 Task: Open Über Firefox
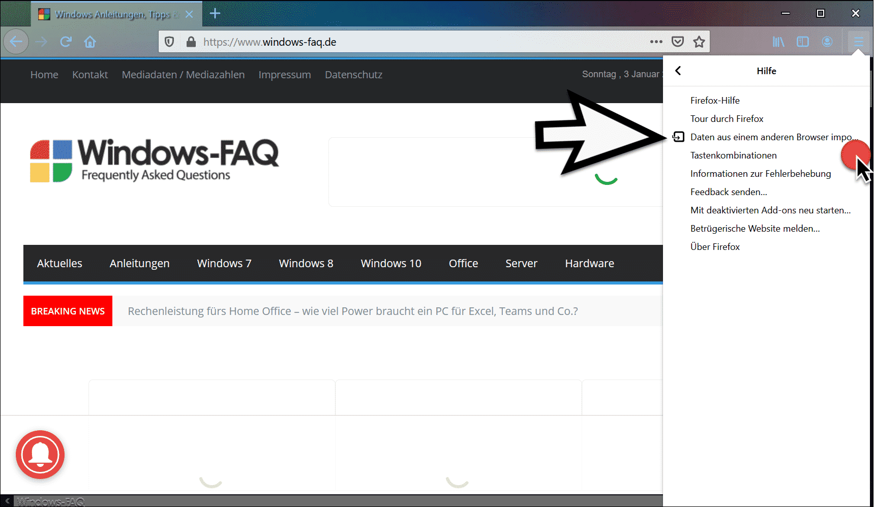(715, 247)
